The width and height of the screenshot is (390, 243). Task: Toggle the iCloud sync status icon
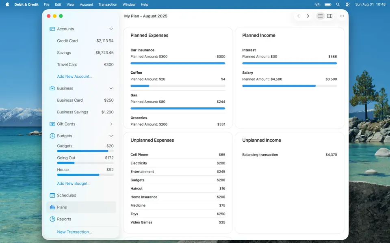coord(317,4)
